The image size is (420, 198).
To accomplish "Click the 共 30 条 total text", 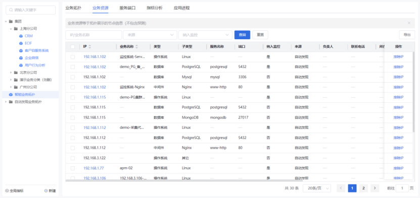I will click(292, 188).
